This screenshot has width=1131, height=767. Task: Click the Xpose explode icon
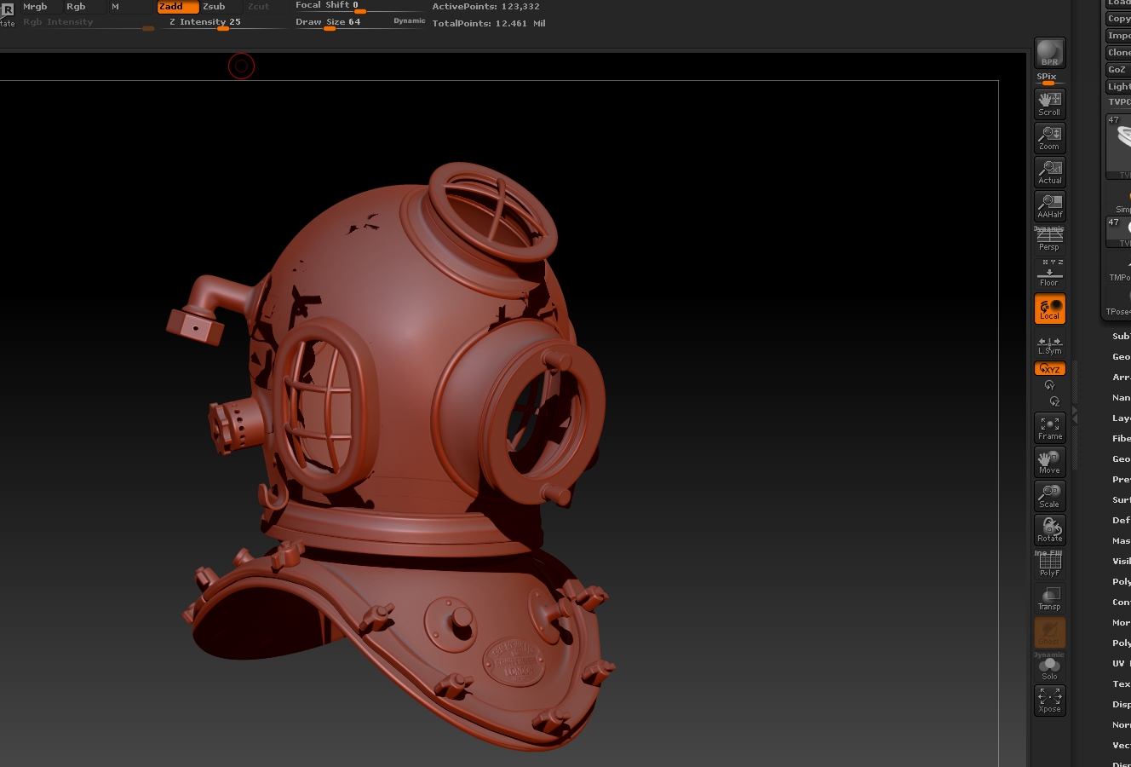(1049, 701)
